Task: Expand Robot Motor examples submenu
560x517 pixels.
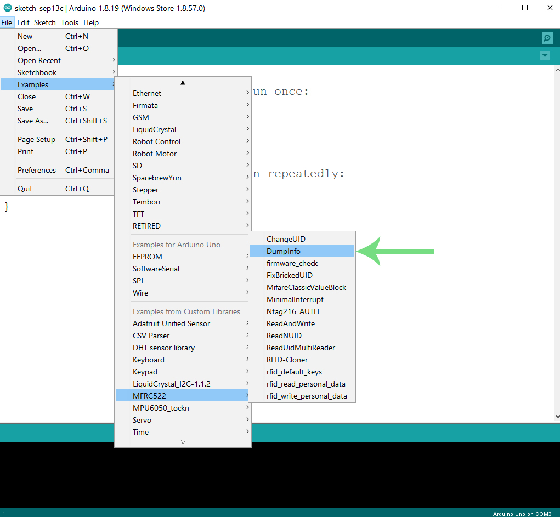Action: click(x=183, y=154)
